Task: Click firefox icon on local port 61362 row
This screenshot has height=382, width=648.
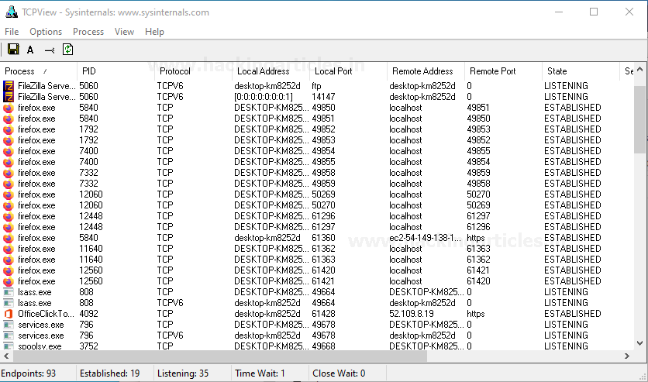Action: coord(9,249)
